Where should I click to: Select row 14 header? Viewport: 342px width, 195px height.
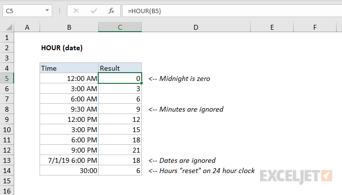point(7,171)
